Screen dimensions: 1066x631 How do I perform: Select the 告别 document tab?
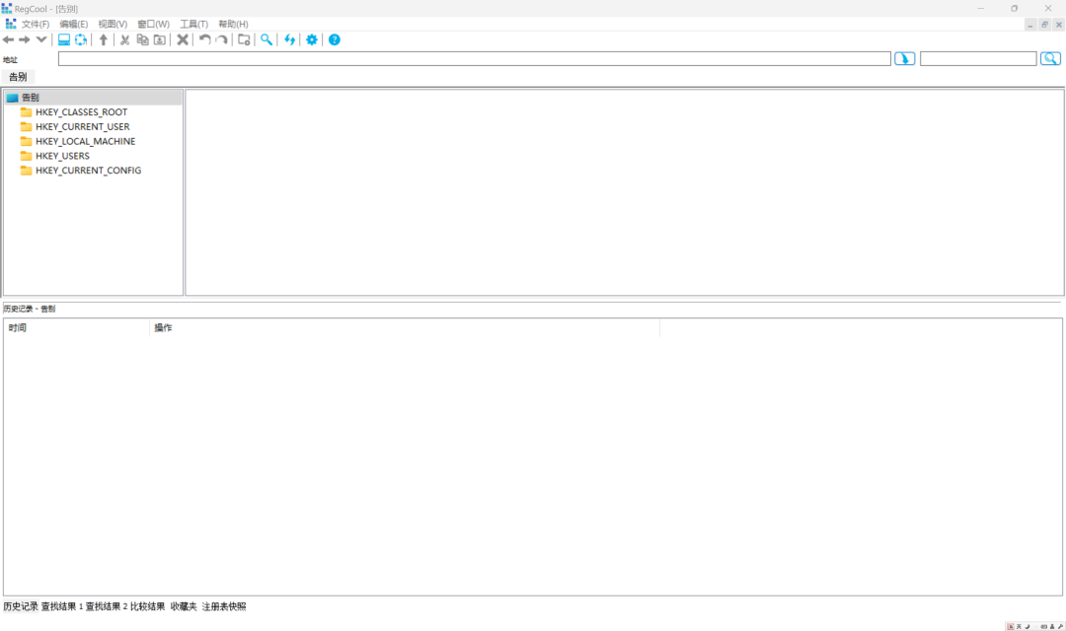coord(19,77)
